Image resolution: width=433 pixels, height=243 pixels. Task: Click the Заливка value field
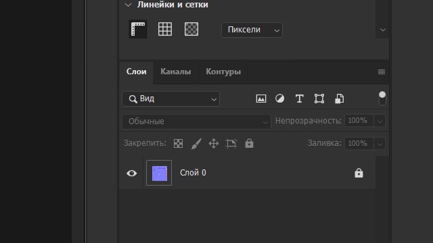359,144
